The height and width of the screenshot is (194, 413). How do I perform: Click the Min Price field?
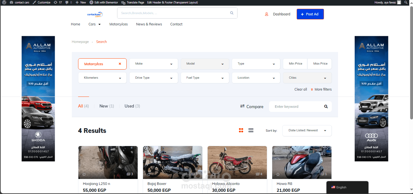point(295,64)
